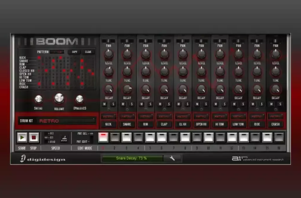Image resolution: width=301 pixels, height=198 pixels.
Task: Open the Pattern selector display
Action: 57,52
